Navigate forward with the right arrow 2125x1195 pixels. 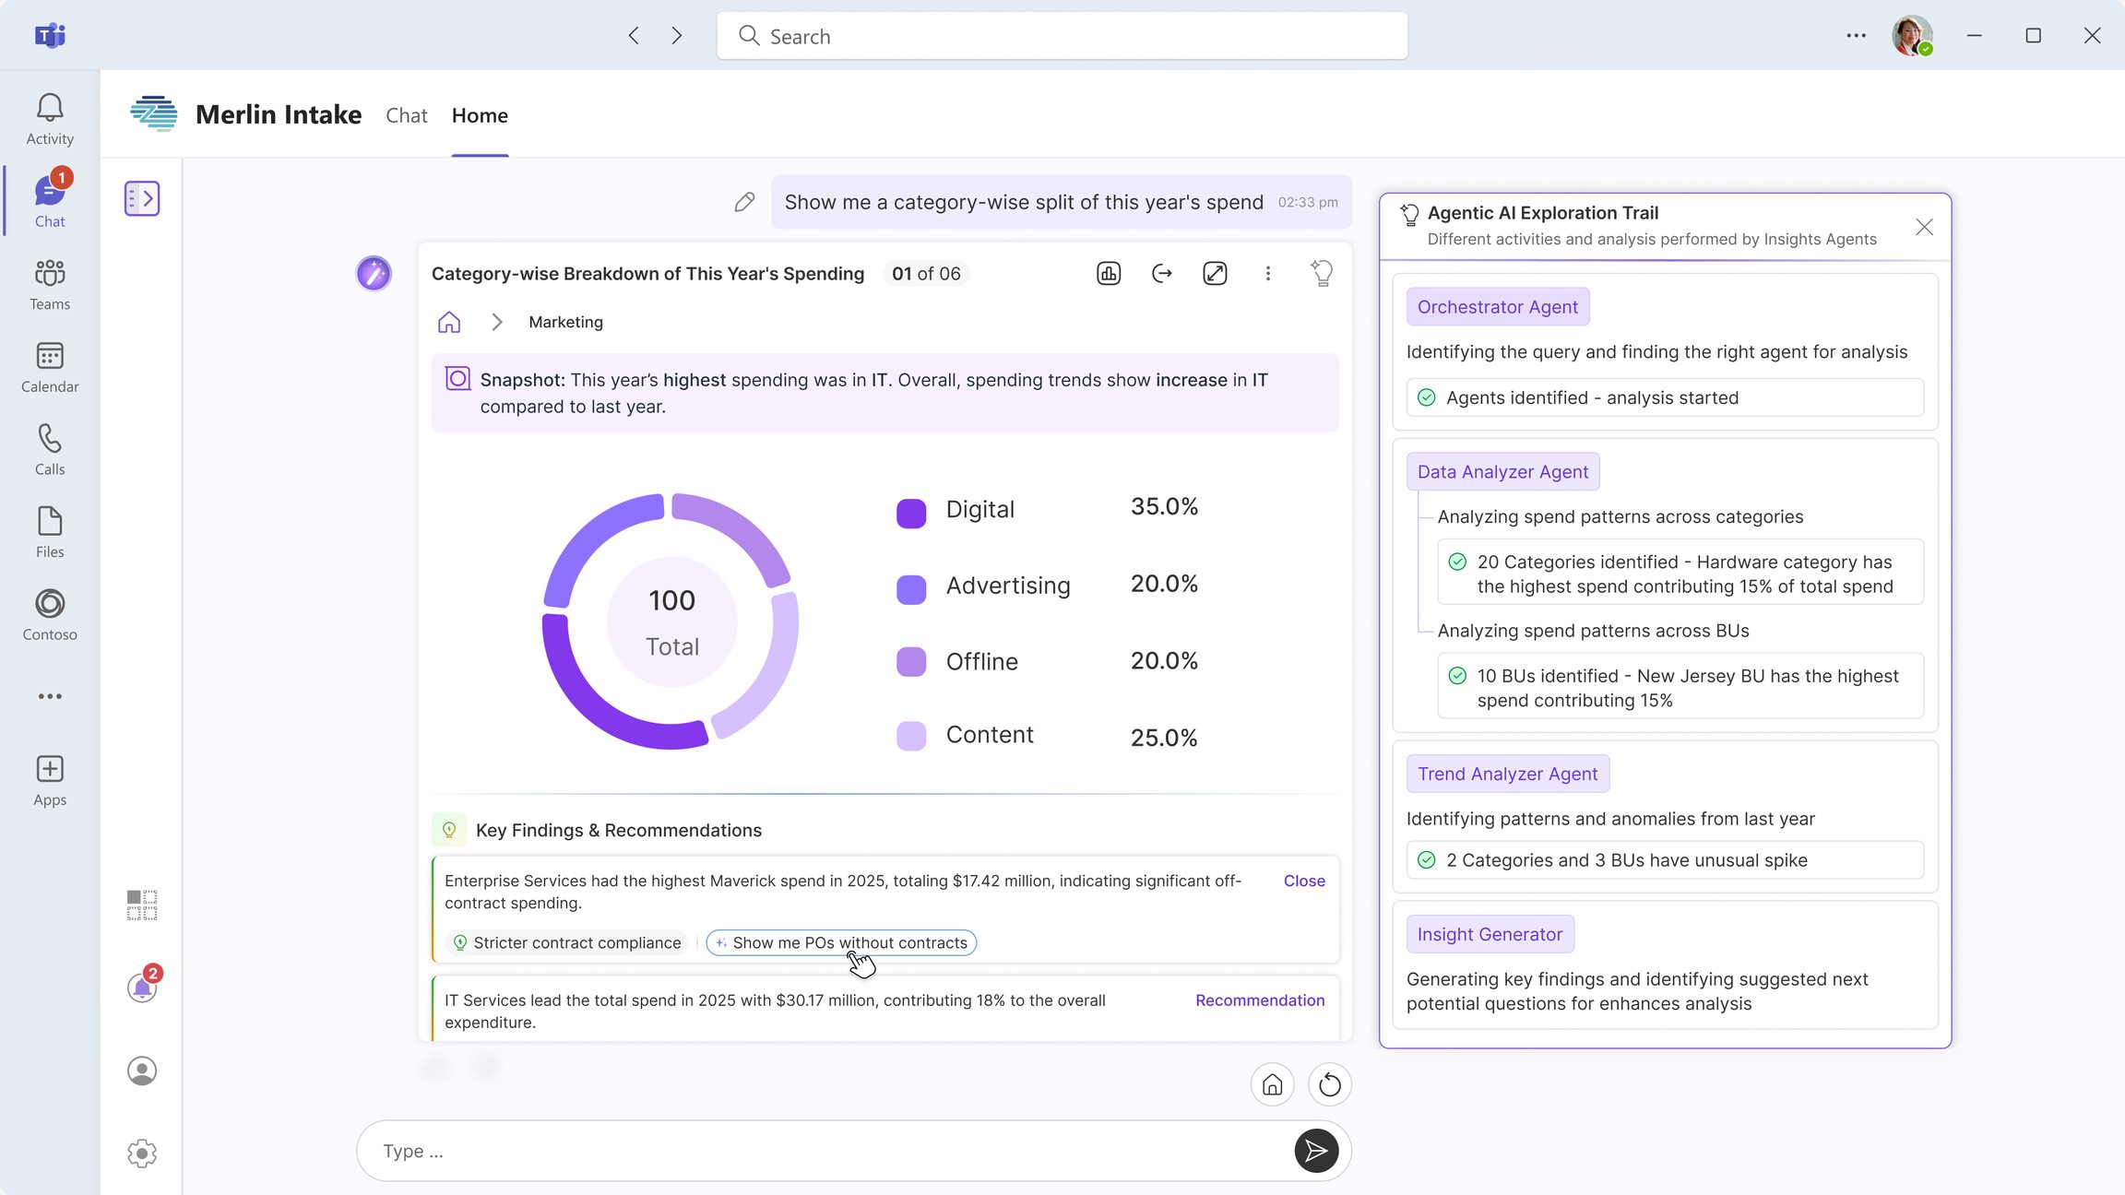pyautogui.click(x=677, y=36)
